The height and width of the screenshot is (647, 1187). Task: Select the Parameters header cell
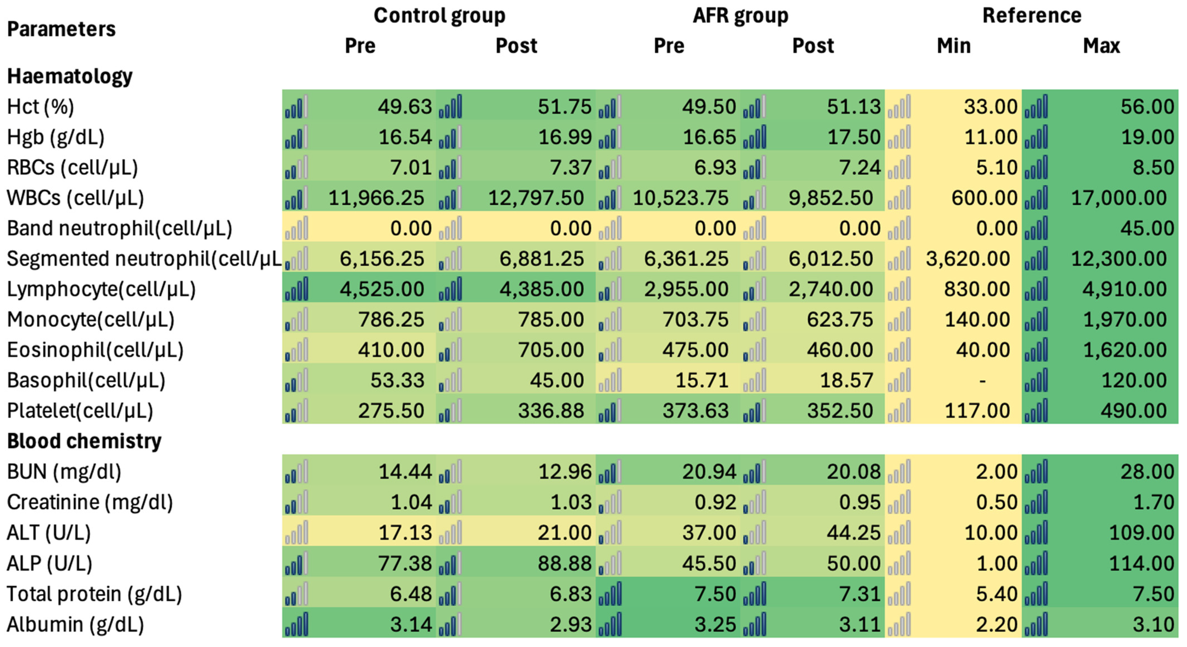(61, 30)
